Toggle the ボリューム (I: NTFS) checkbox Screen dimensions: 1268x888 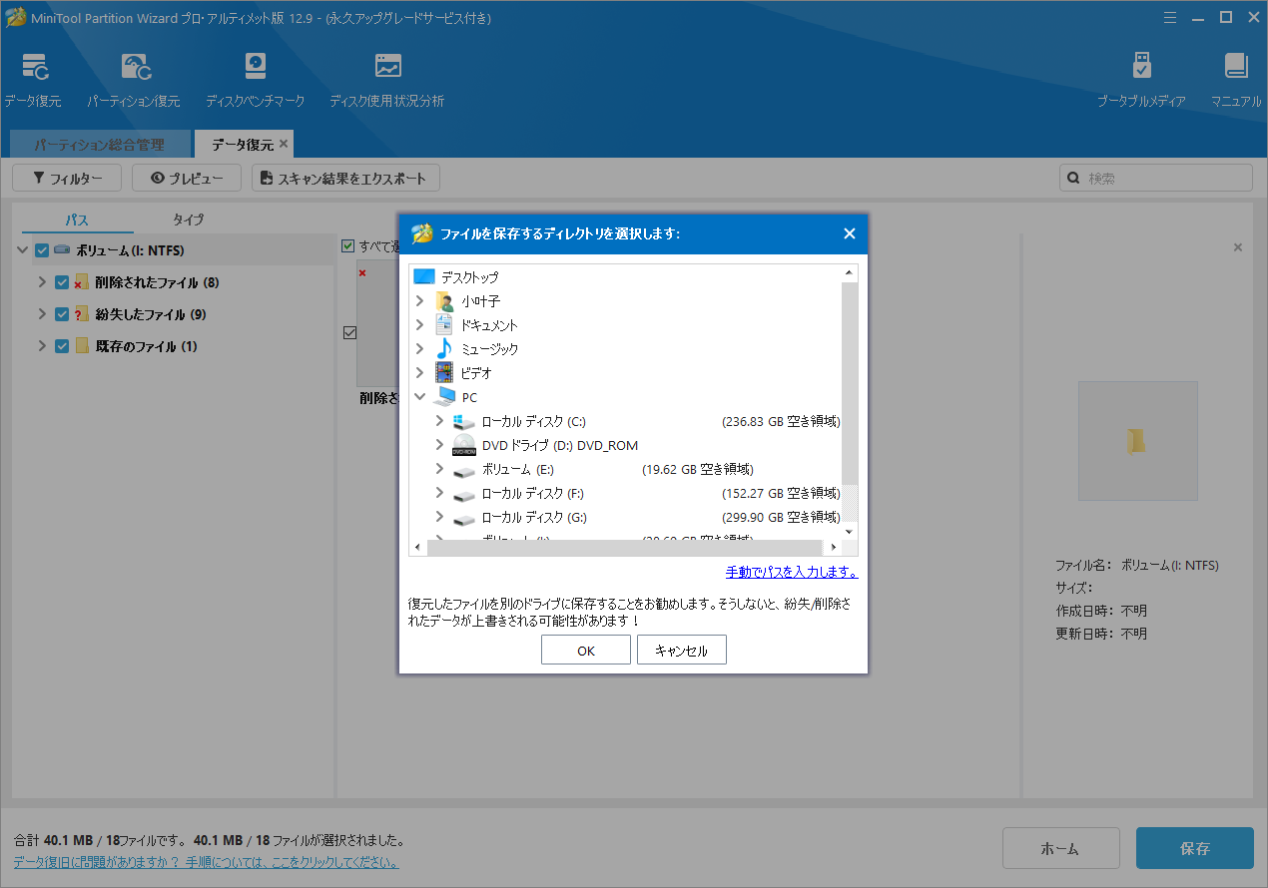(42, 250)
